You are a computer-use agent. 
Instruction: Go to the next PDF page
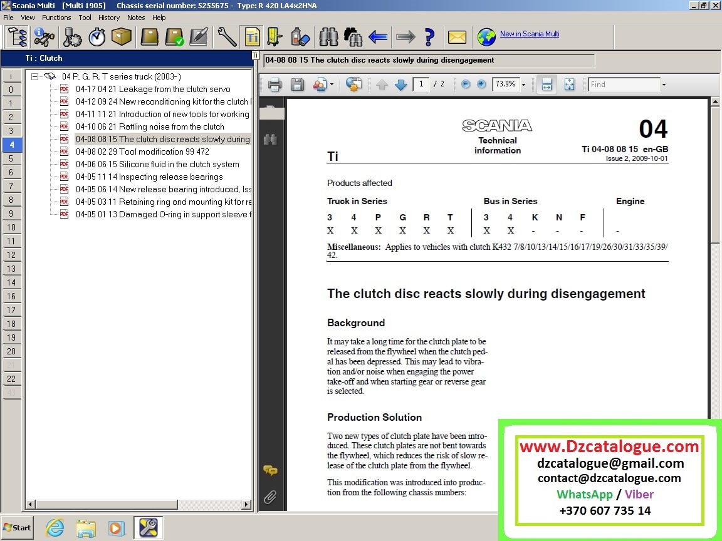tap(401, 85)
